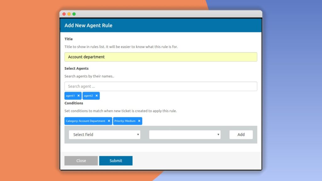This screenshot has width=322, height=181.
Task: Expand the empty condition value dropdown
Action: tap(185, 134)
